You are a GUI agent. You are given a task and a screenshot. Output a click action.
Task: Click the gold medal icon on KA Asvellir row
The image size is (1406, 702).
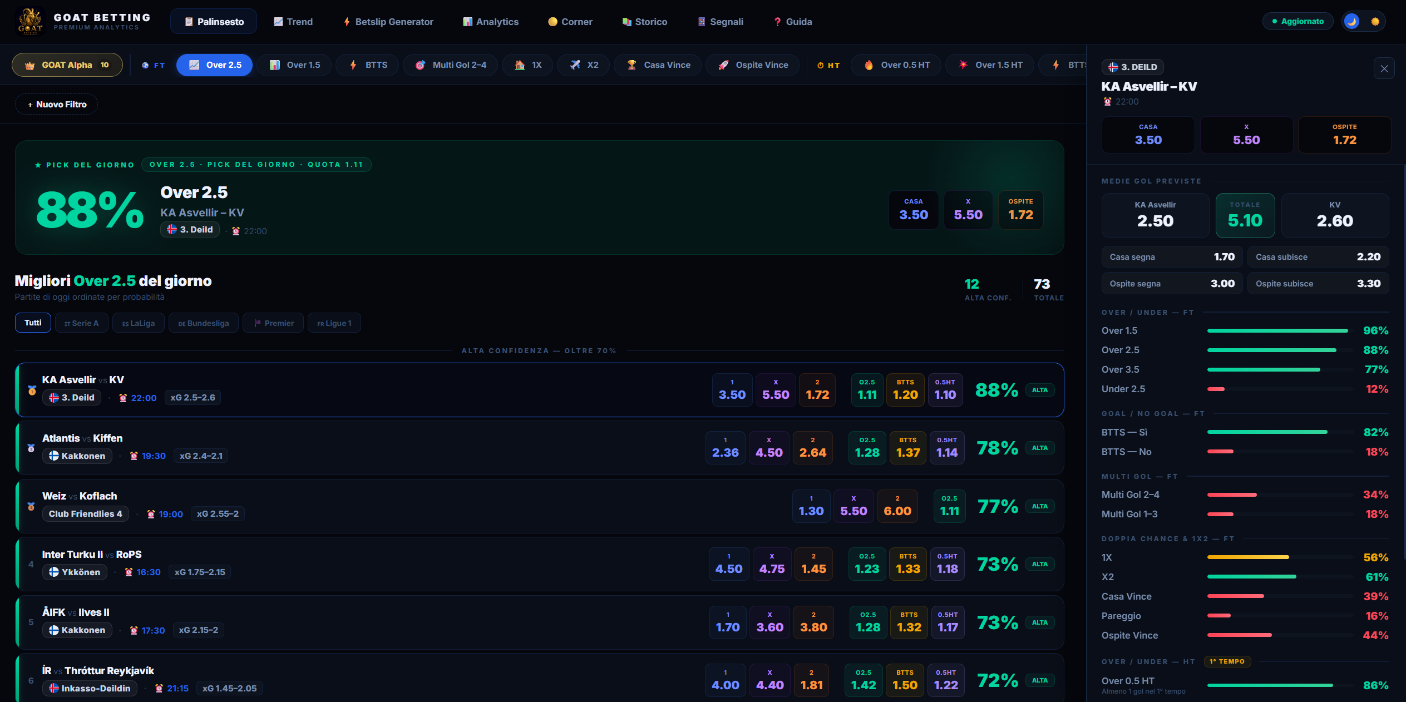click(32, 390)
